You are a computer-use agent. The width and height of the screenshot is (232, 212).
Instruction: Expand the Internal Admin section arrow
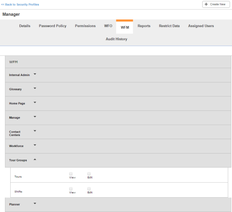pyautogui.click(x=35, y=74)
